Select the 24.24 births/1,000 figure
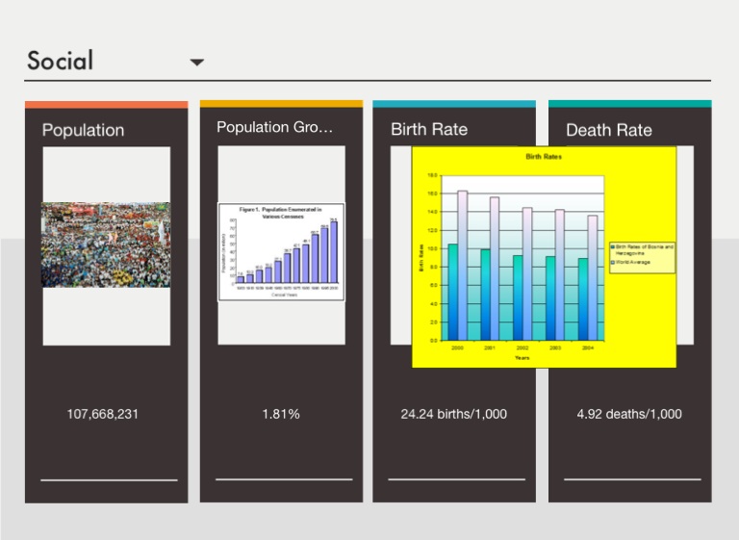This screenshot has height=540, width=739. (453, 414)
